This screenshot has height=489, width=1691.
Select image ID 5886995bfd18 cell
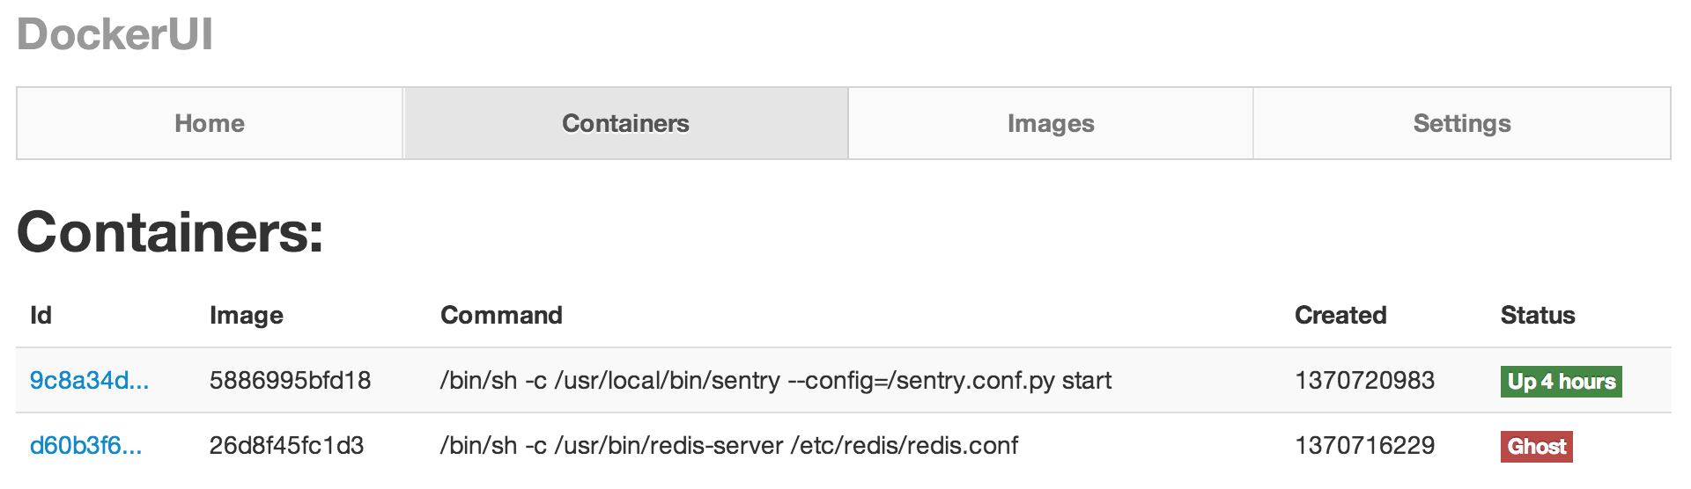290,381
